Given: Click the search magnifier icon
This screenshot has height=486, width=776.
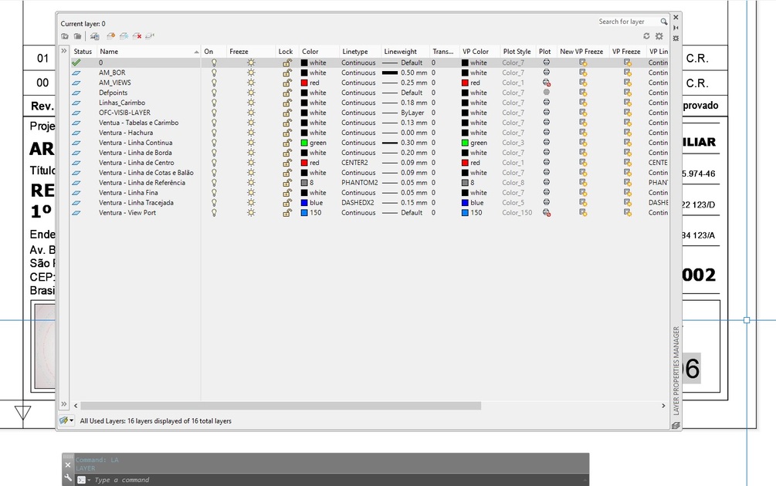Looking at the screenshot, I should (x=664, y=22).
